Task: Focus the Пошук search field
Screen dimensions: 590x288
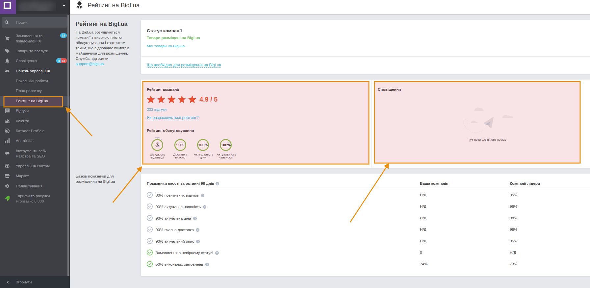Action: (34, 22)
